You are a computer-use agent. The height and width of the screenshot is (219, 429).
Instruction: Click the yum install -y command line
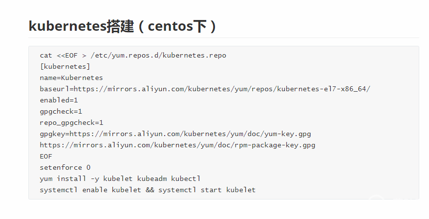click(x=120, y=179)
